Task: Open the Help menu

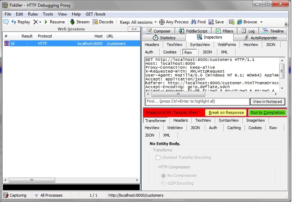Action: click(76, 14)
